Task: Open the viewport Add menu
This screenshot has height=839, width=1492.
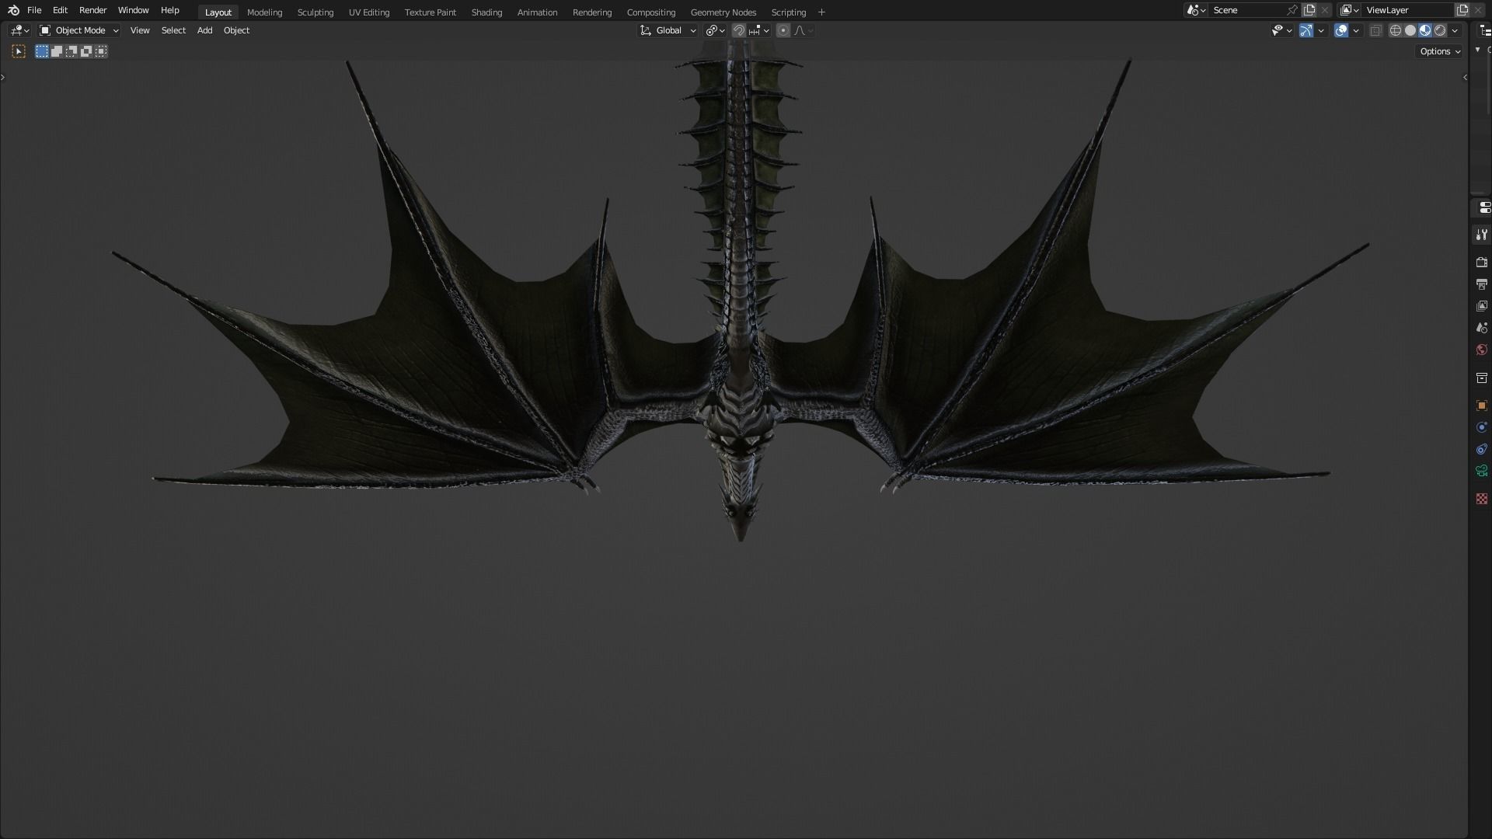Action: [204, 30]
